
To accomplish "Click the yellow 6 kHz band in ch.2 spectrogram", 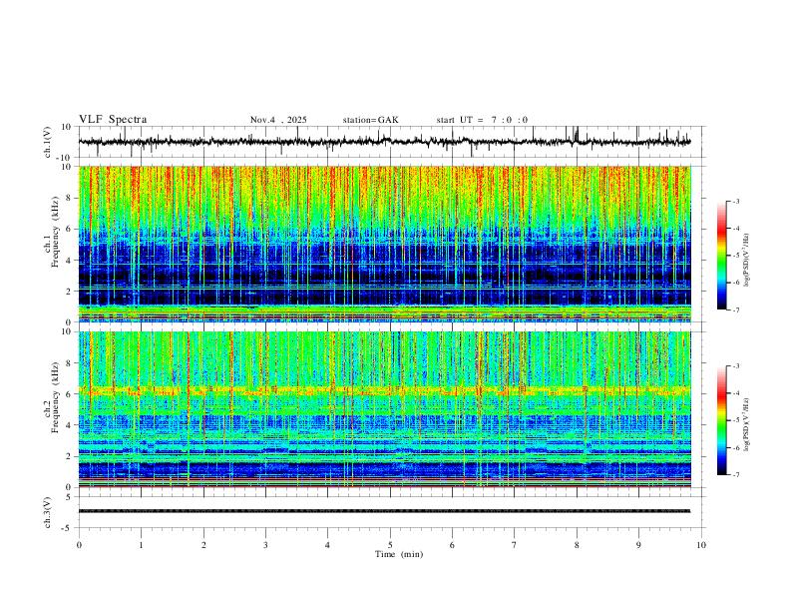I will click(384, 389).
